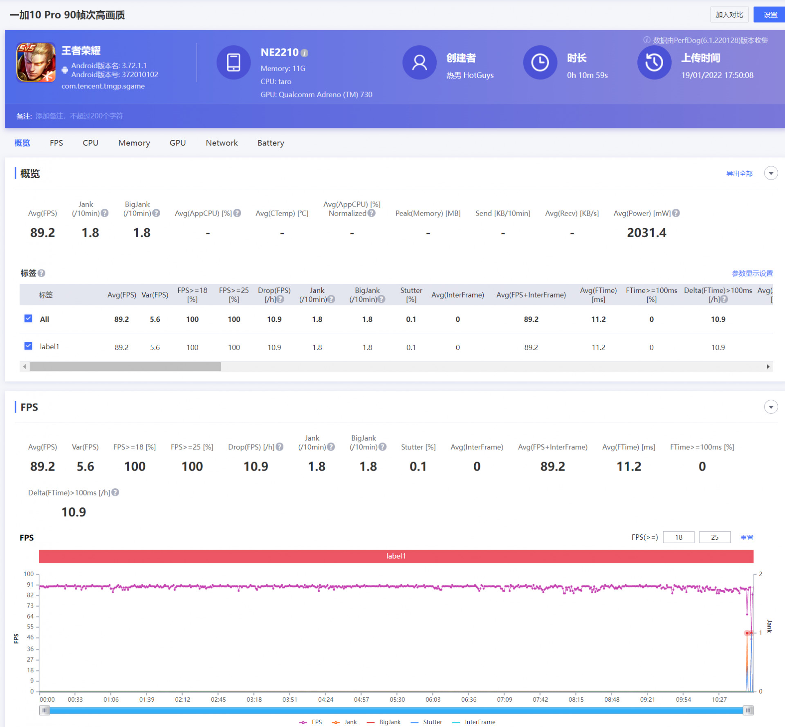Uncheck the All row checkbox

tap(28, 319)
